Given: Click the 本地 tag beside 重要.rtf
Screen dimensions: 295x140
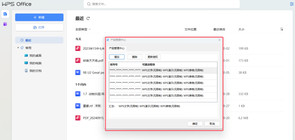Looking at the screenshot, I should pyautogui.click(x=98, y=106).
